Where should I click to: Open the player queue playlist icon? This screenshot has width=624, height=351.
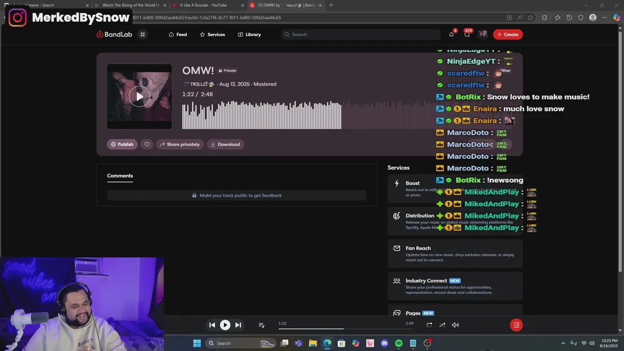pyautogui.click(x=261, y=325)
